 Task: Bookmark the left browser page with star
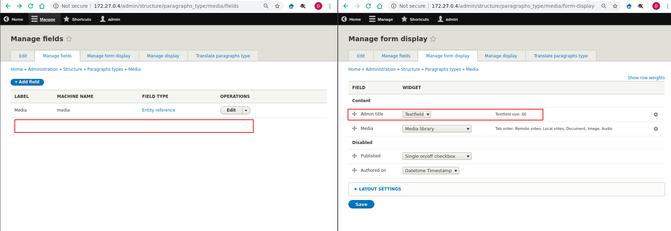tap(277, 6)
